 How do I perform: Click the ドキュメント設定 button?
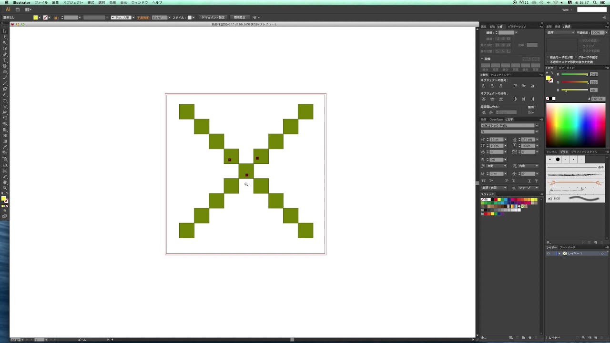pos(213,18)
